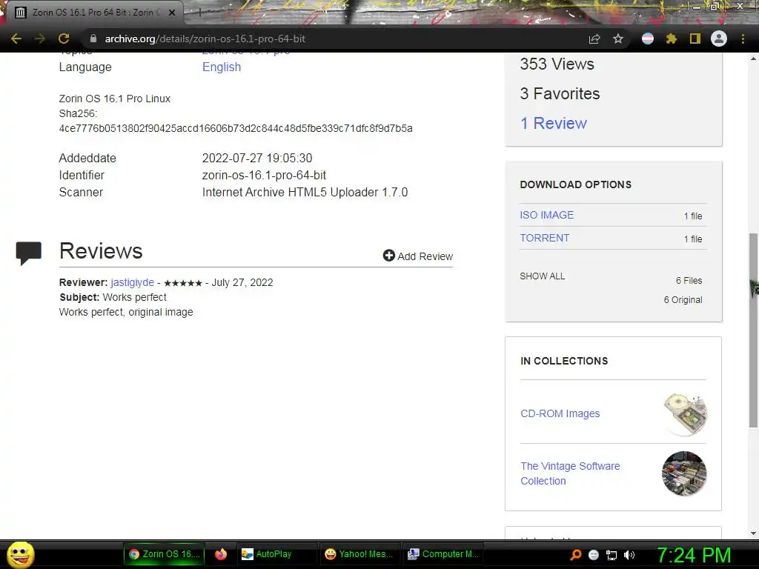Click the identifier zorin-os-16.1-pro-64-bit text
The height and width of the screenshot is (569, 759).
point(265,175)
